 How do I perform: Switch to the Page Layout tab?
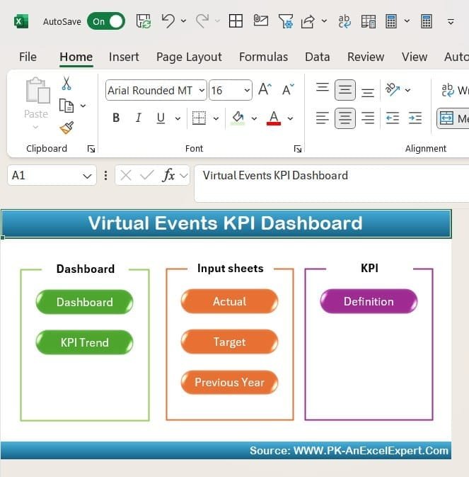pyautogui.click(x=189, y=57)
